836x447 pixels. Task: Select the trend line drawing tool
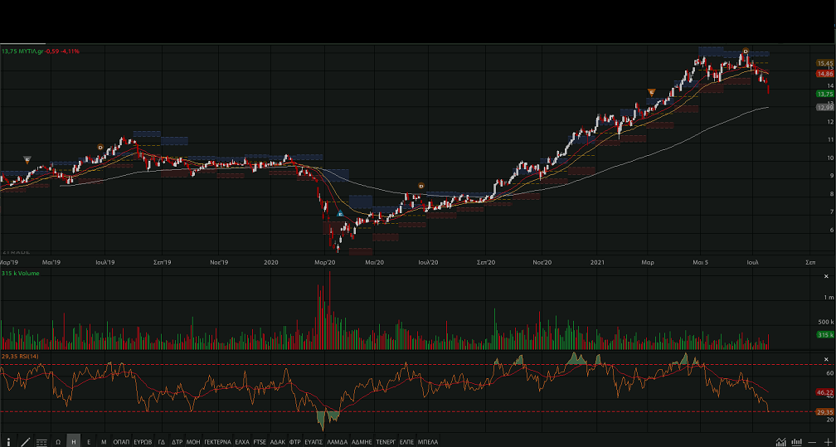(25, 441)
